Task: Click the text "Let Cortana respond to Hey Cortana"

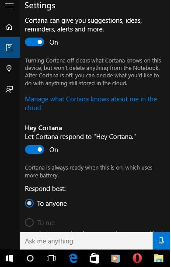Action: point(80,137)
